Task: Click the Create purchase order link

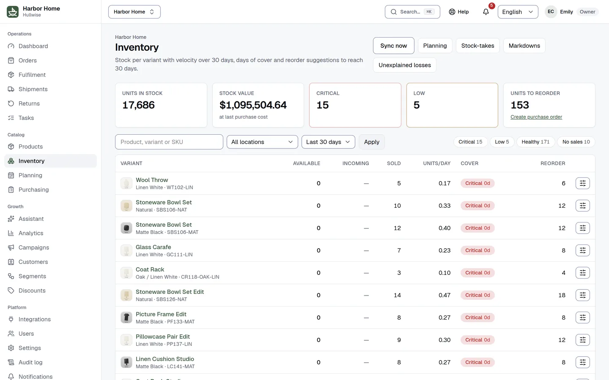Action: pos(536,117)
